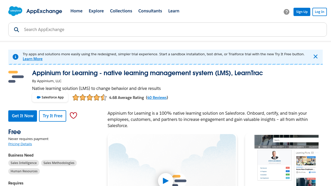Click the By Appinium, LLC provider text
The height and width of the screenshot is (186, 331).
pos(47,81)
